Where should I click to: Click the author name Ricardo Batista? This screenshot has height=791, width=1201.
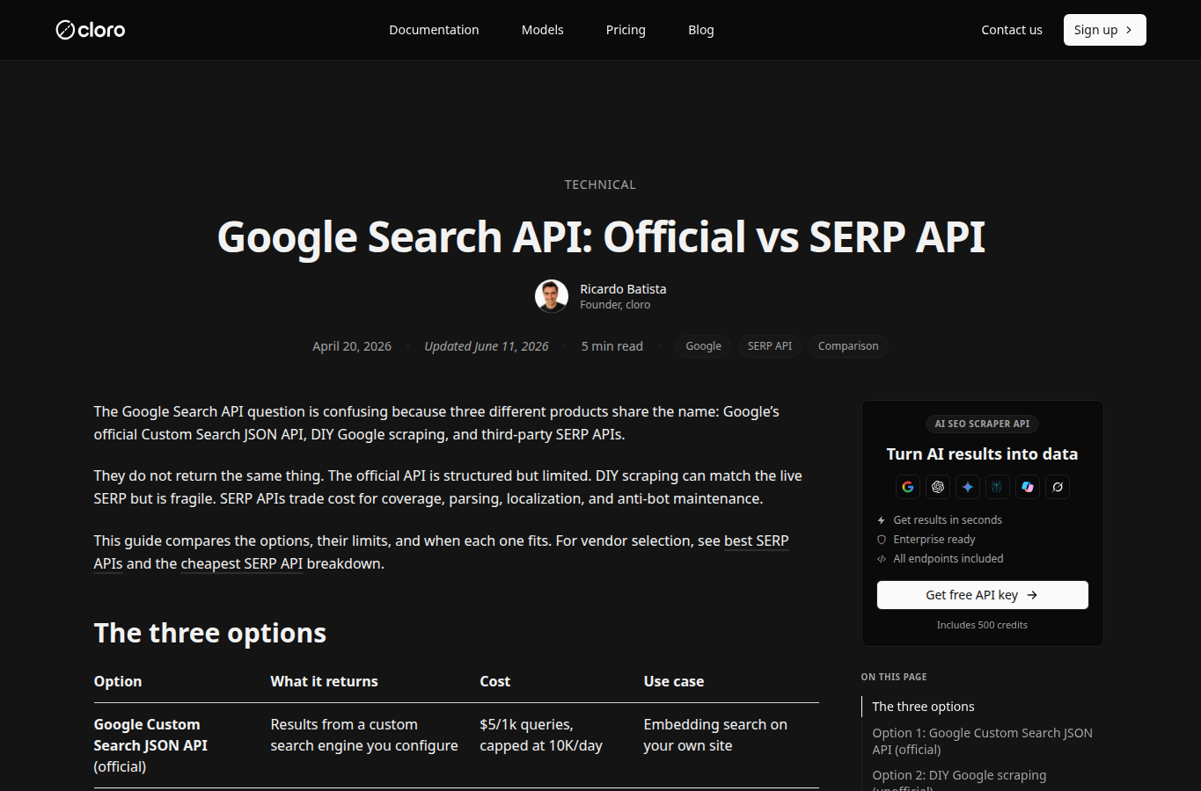[623, 289]
